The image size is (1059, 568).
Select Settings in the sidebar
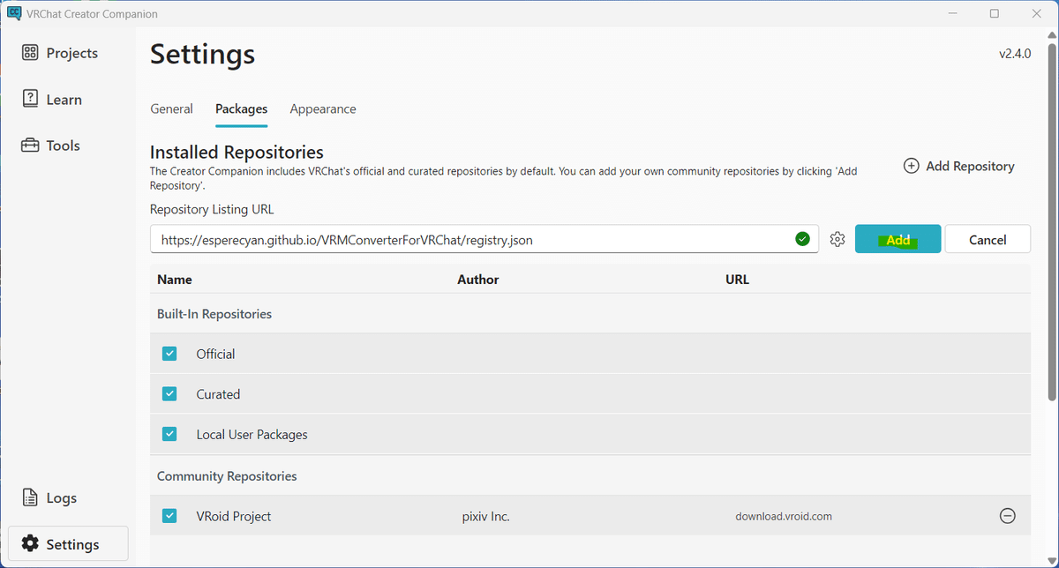pos(68,544)
